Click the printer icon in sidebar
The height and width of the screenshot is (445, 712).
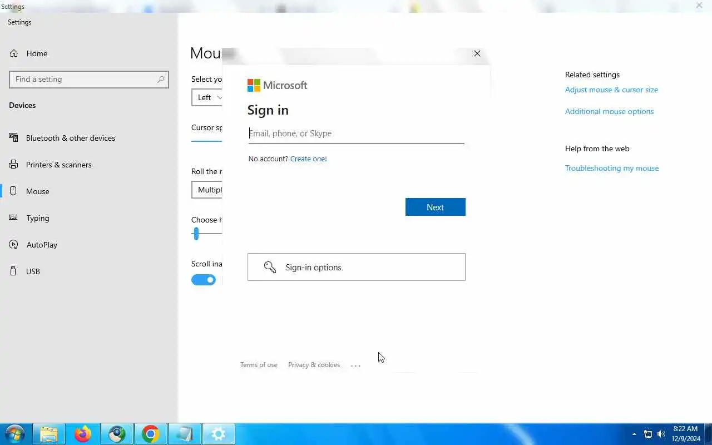tap(13, 165)
